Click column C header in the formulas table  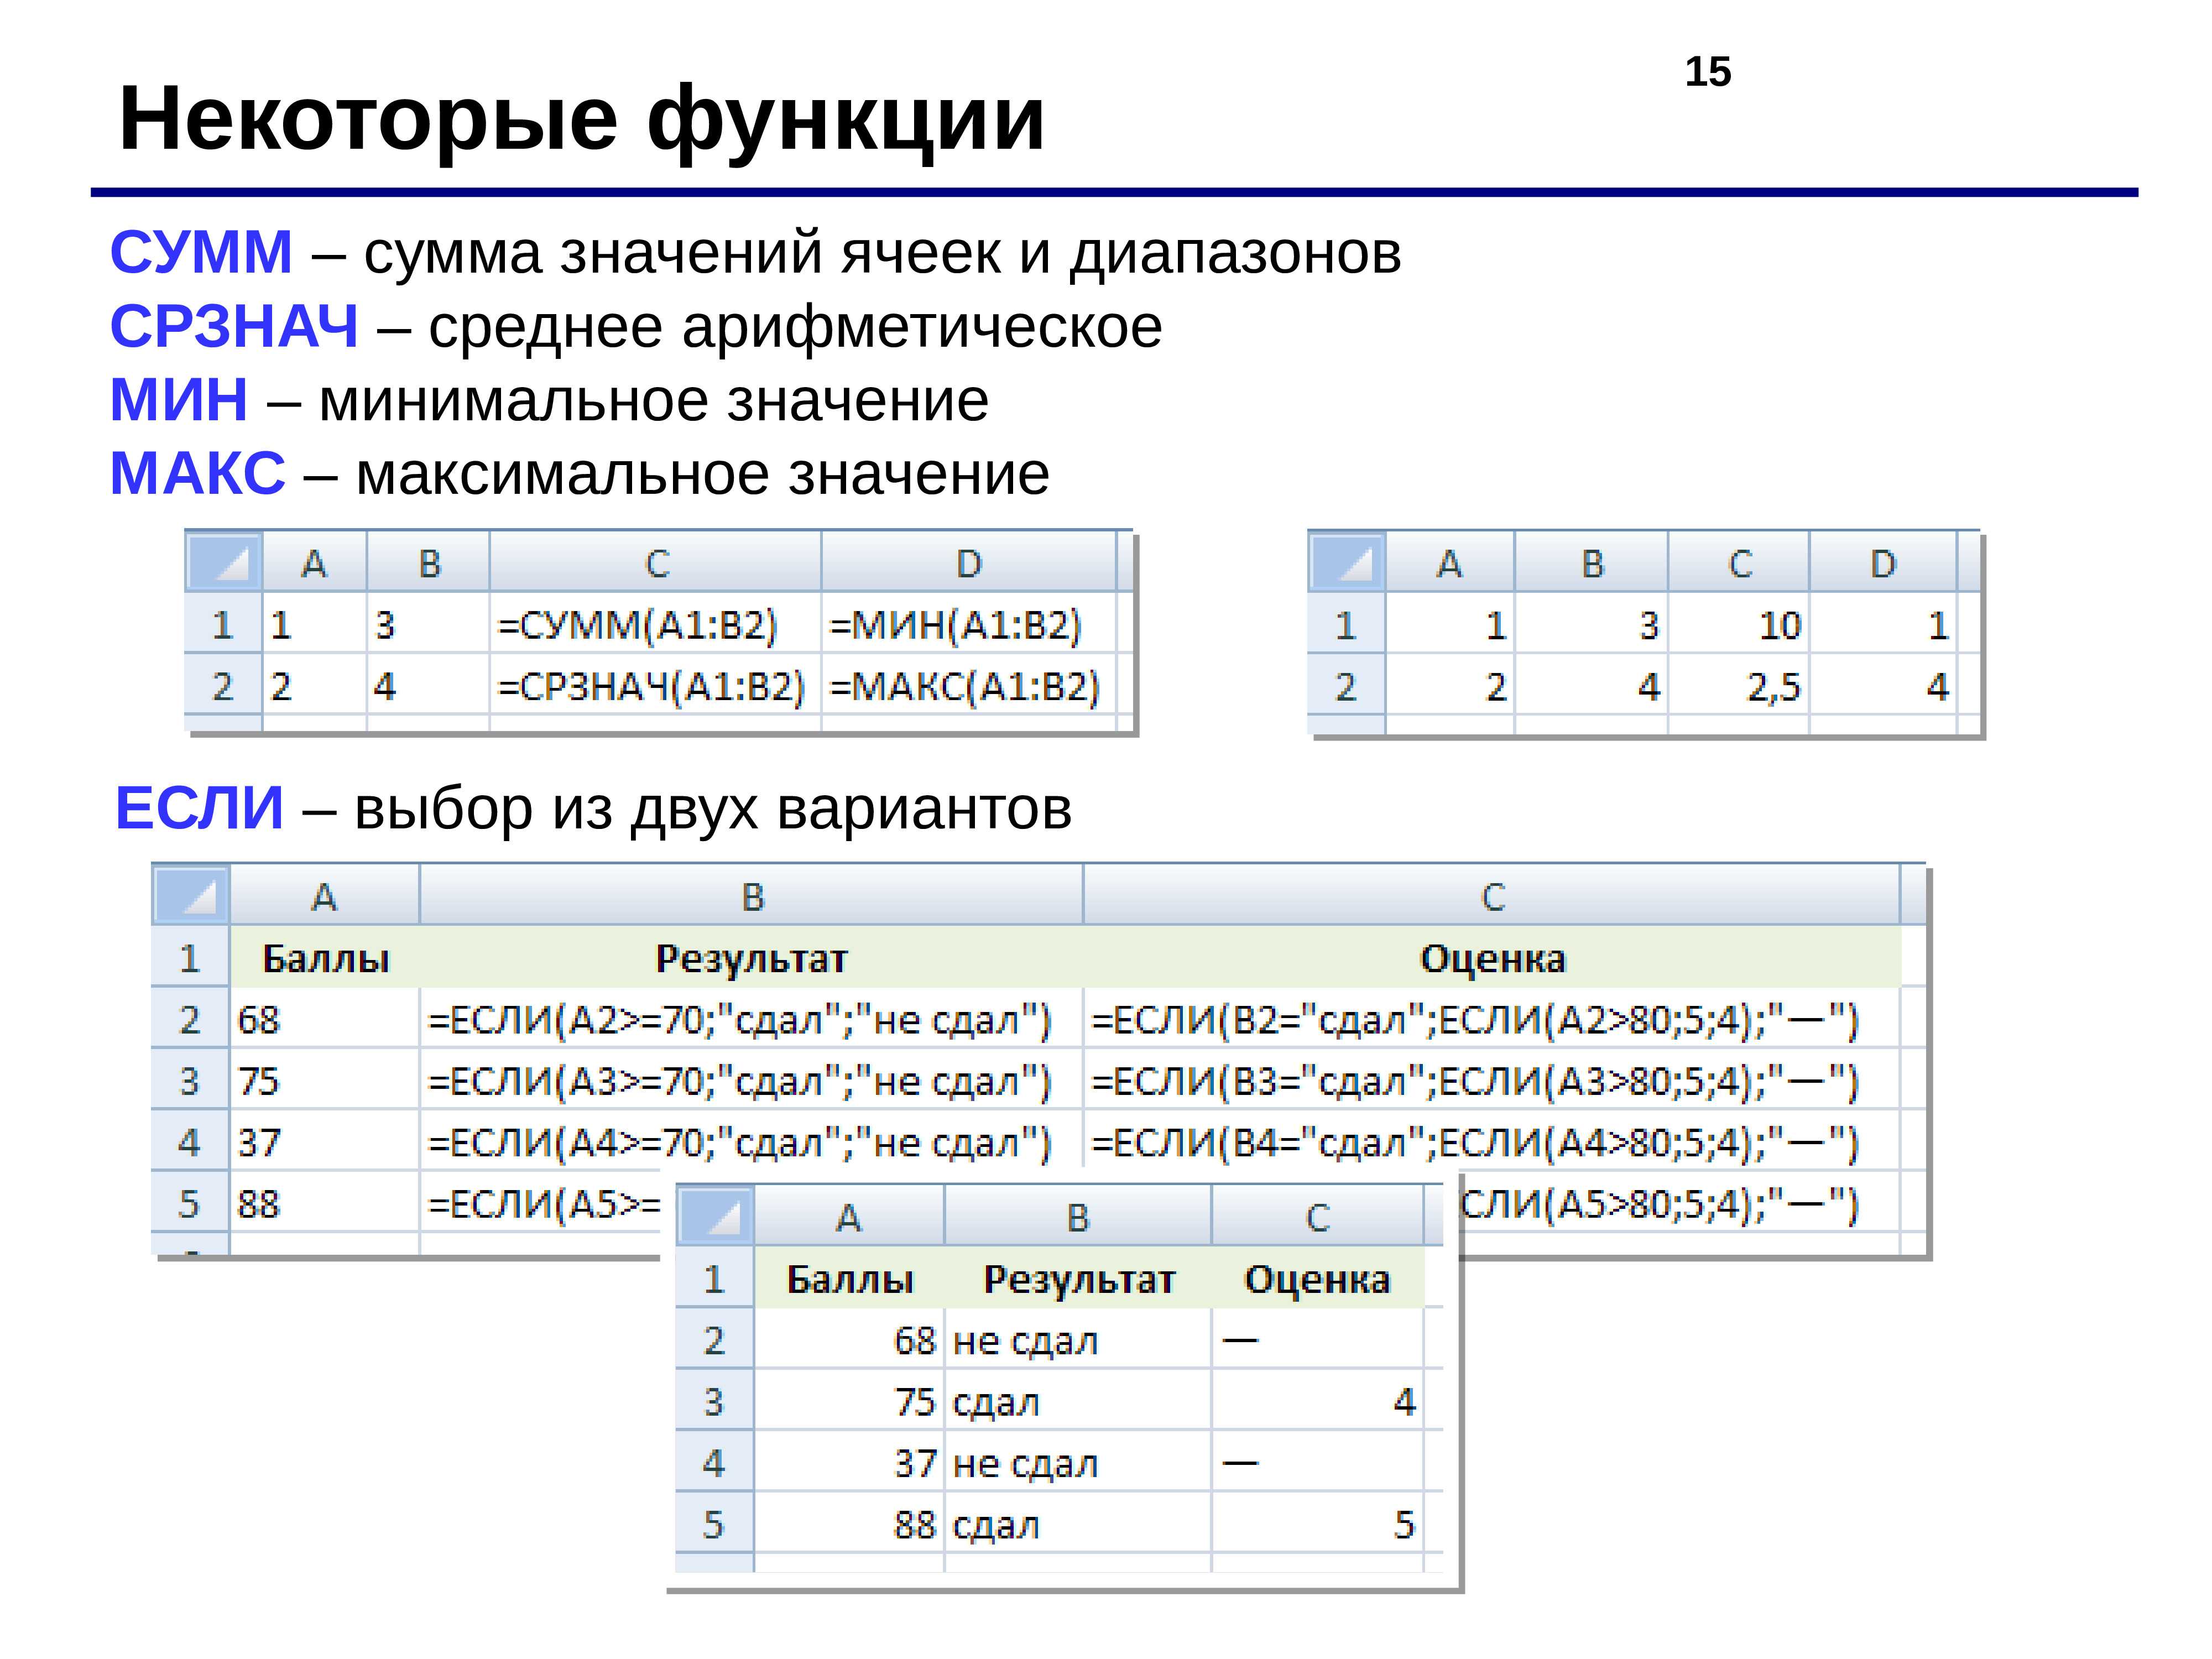[x=655, y=563]
